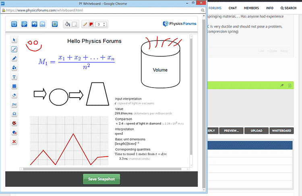
Task: Select the Volume cylinder label
Action: pyautogui.click(x=160, y=70)
